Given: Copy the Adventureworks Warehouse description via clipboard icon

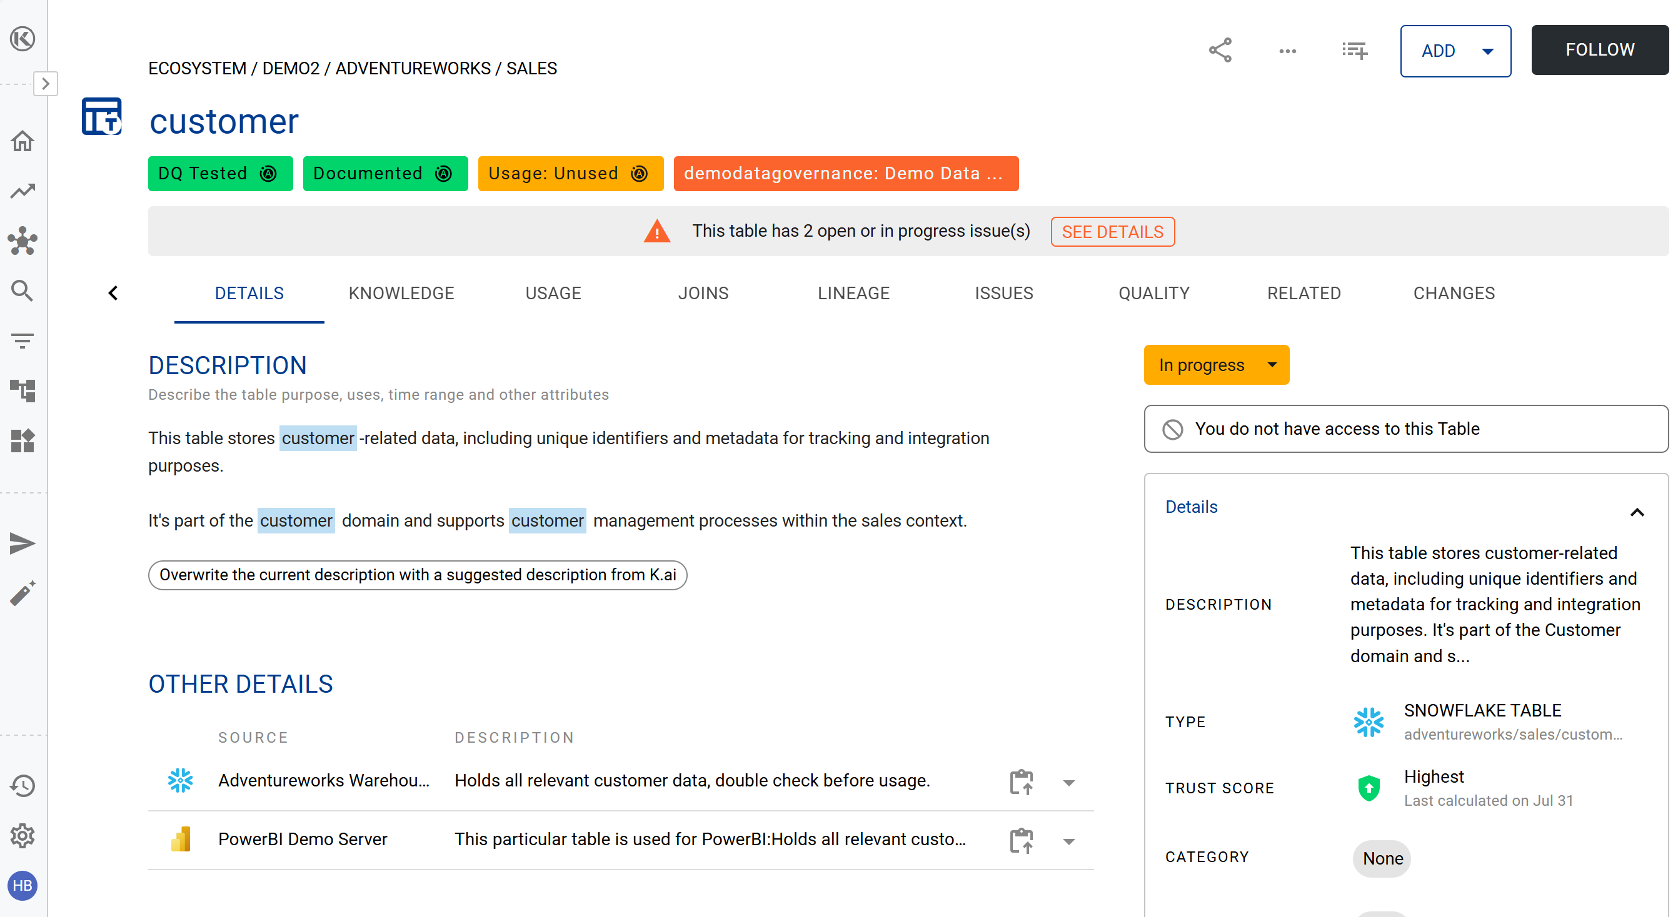Looking at the screenshot, I should pyautogui.click(x=1021, y=781).
